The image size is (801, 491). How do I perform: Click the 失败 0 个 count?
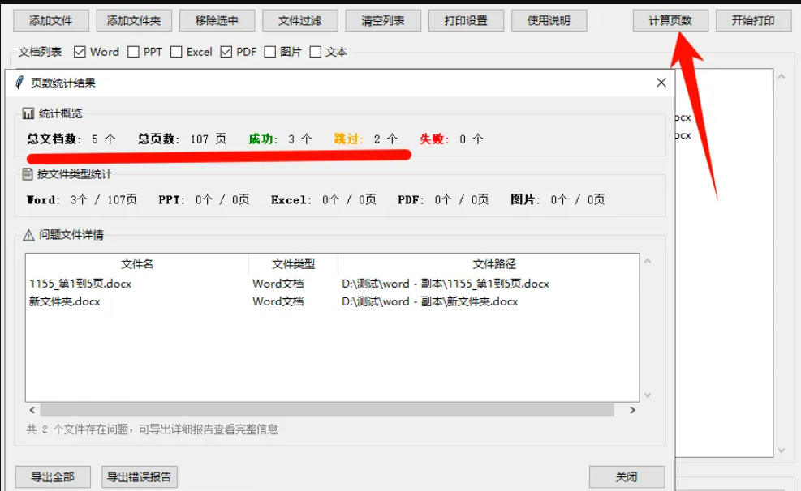(x=451, y=139)
